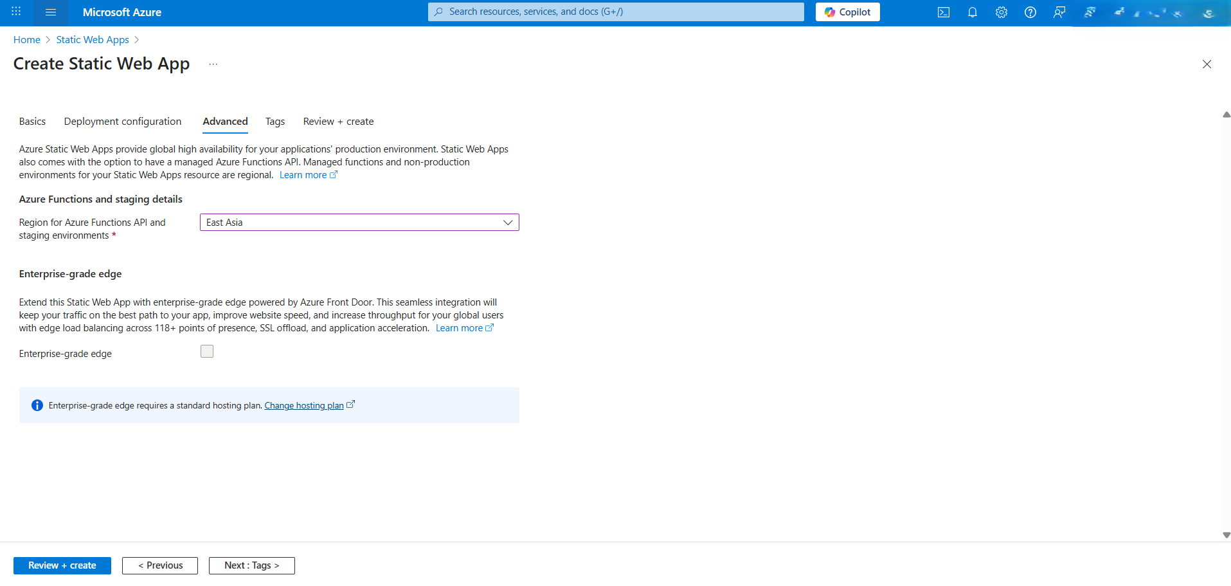Viewport: 1231px width, 586px height.
Task: Go to Deployment configuration tab
Action: (123, 122)
